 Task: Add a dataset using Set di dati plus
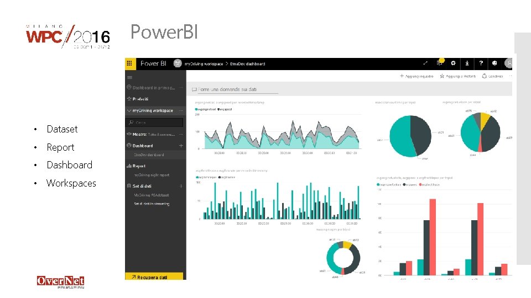pyautogui.click(x=181, y=186)
